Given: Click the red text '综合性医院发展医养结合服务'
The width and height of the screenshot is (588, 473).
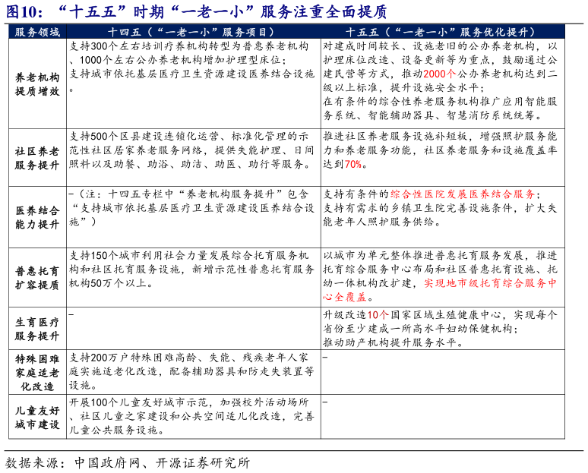Looking at the screenshot, I should [463, 194].
